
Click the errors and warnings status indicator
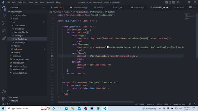6,104
